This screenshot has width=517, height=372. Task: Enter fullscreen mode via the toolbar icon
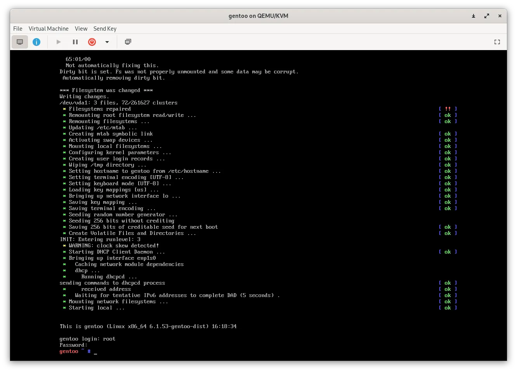tap(497, 42)
